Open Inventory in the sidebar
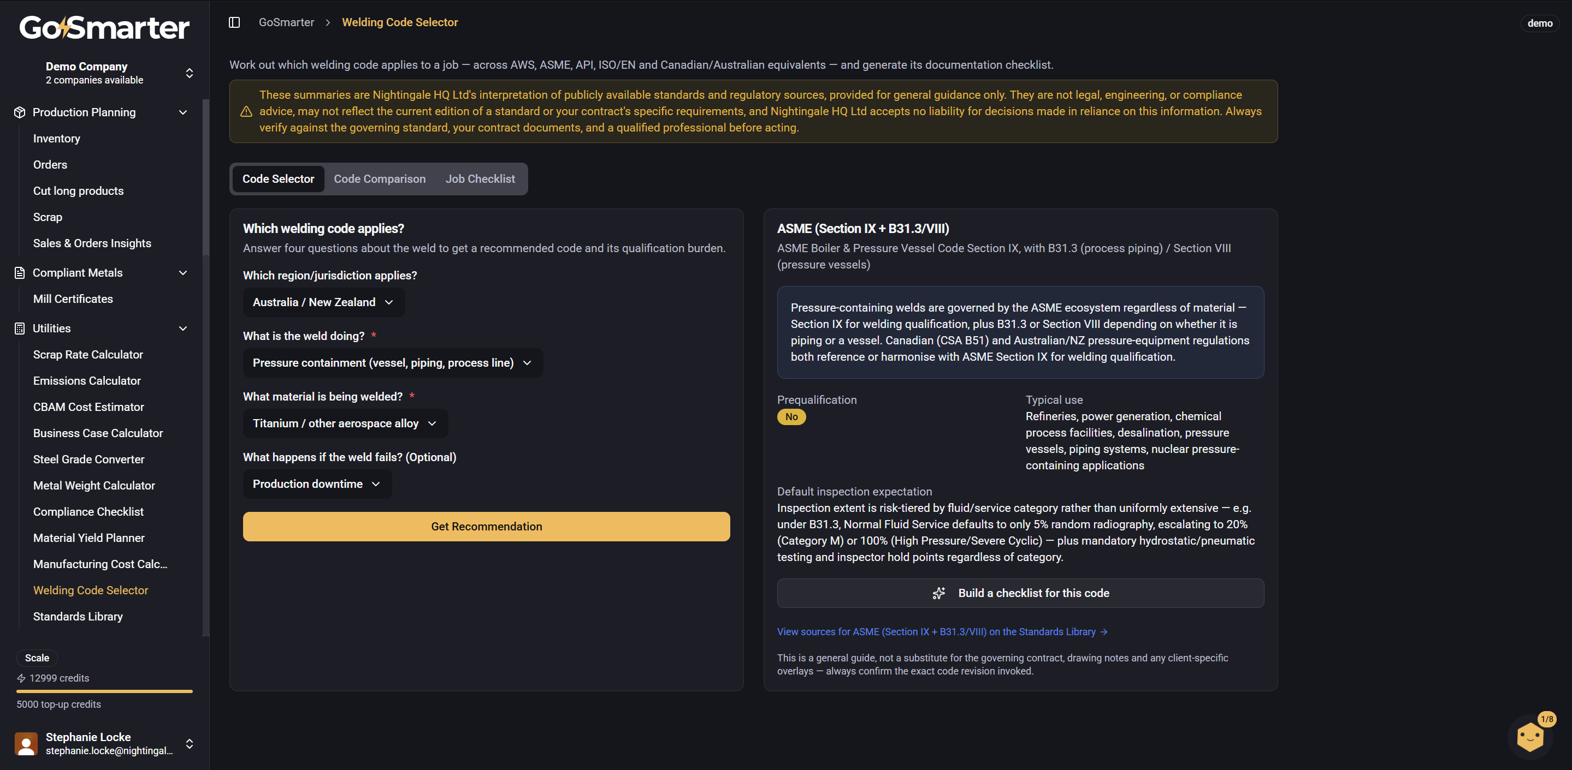 click(x=56, y=139)
